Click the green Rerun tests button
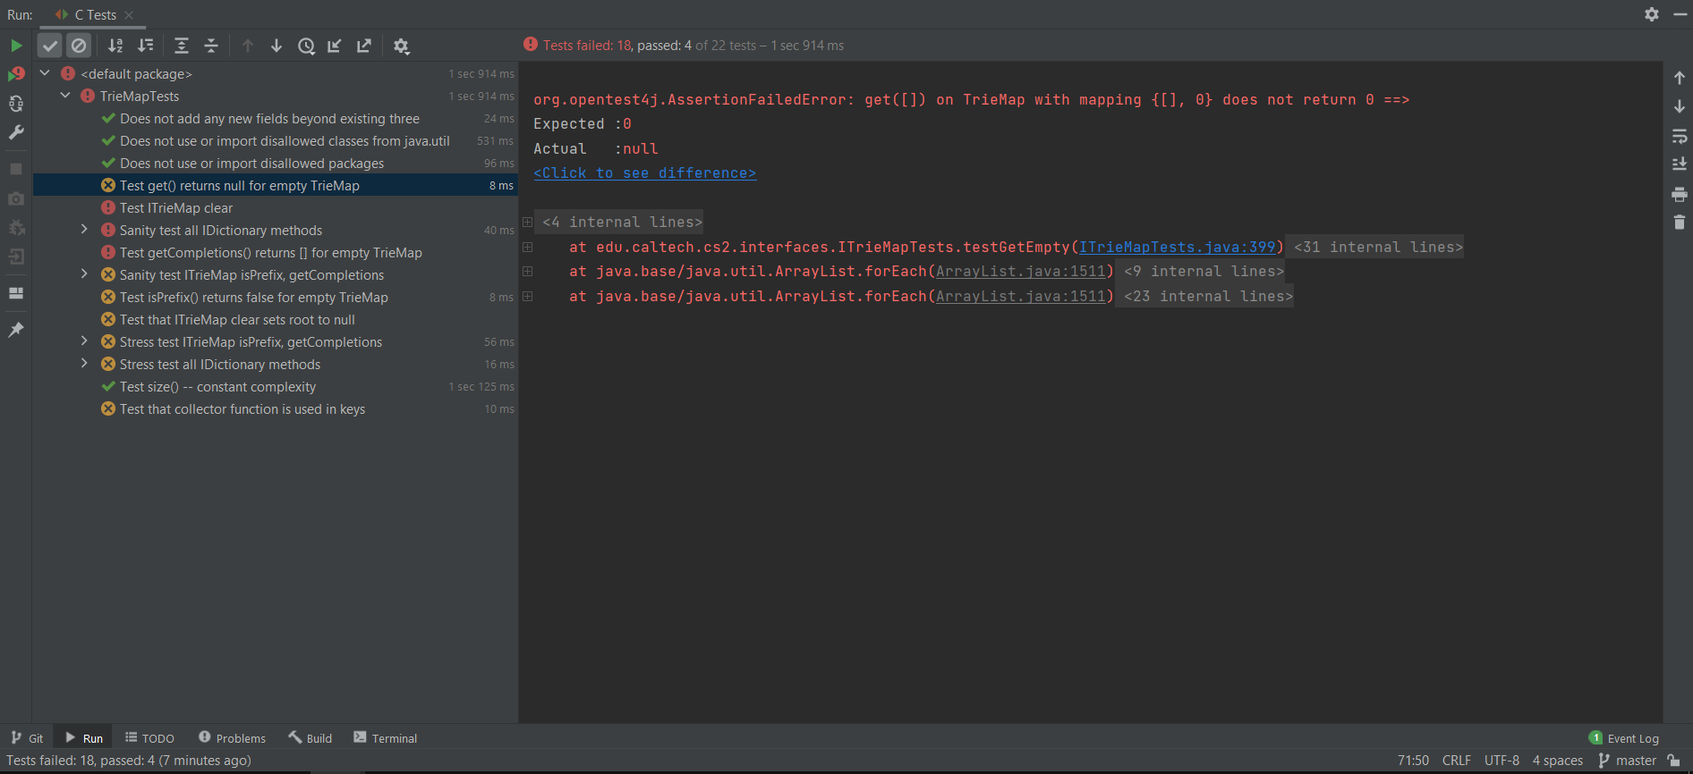Viewport: 1693px width, 774px height. click(x=16, y=46)
